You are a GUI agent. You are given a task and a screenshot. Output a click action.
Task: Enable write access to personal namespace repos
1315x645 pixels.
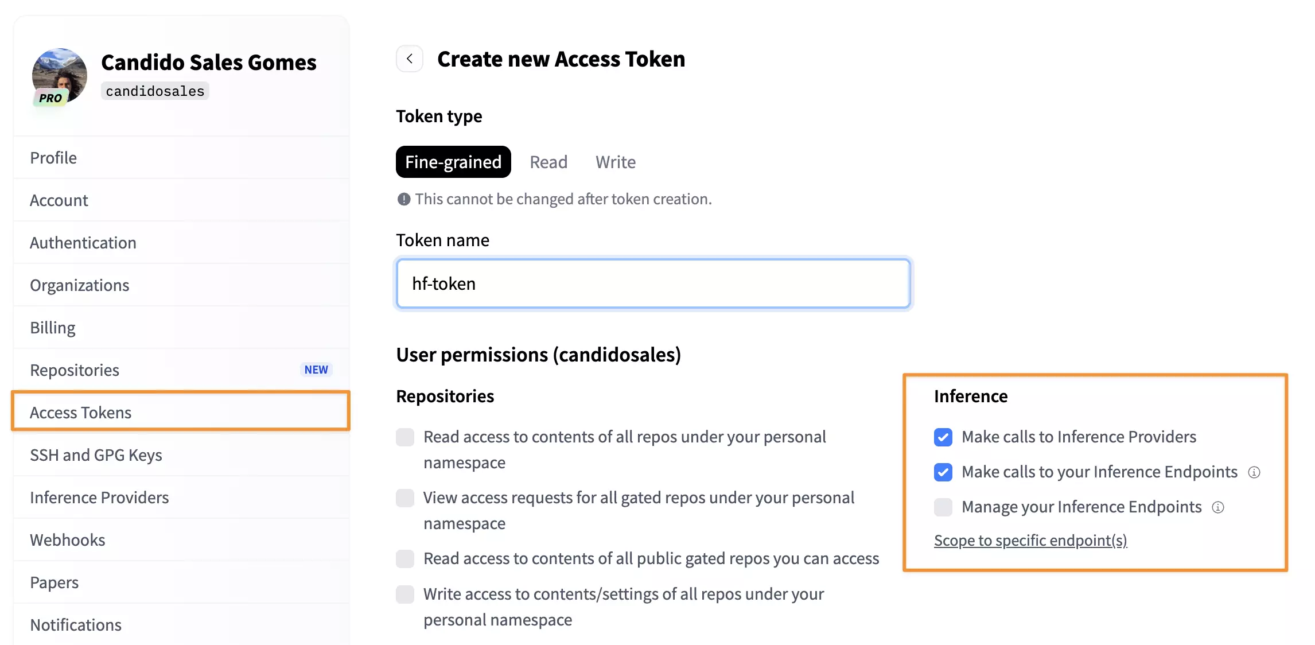coord(405,595)
